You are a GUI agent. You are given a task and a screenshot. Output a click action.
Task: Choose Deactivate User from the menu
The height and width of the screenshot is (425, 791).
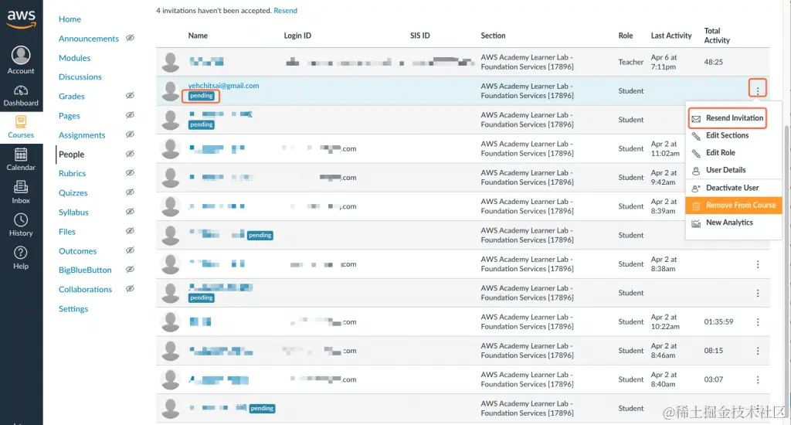click(732, 188)
